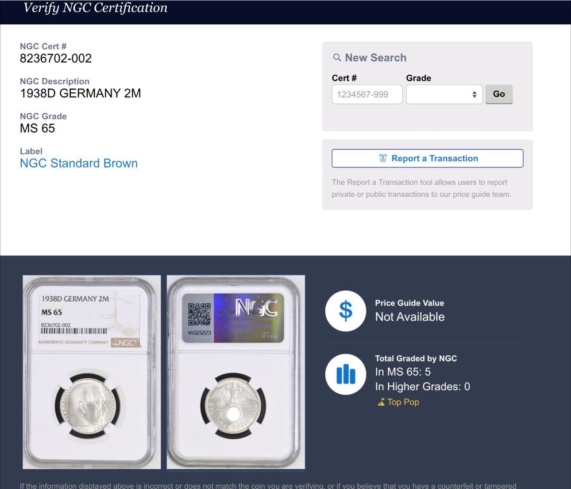Click the Price Guide Value Not Available text
Viewport: 571px width, 489px height.
tap(410, 317)
